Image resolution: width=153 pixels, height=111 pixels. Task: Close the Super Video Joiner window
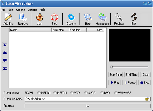point(150,4)
